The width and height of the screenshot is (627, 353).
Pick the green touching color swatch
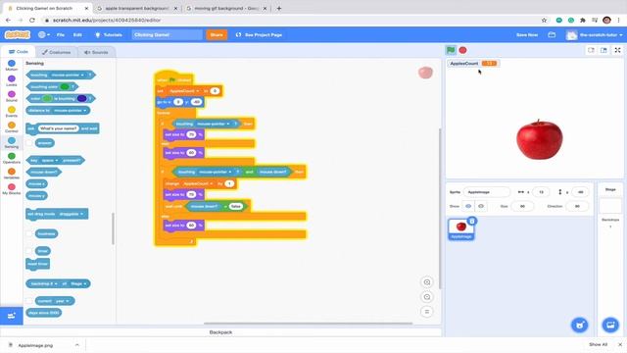(65, 86)
